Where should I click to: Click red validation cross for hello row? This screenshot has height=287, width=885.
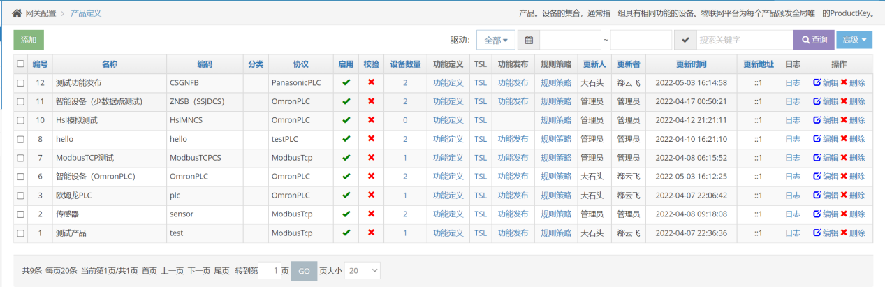pyautogui.click(x=371, y=139)
